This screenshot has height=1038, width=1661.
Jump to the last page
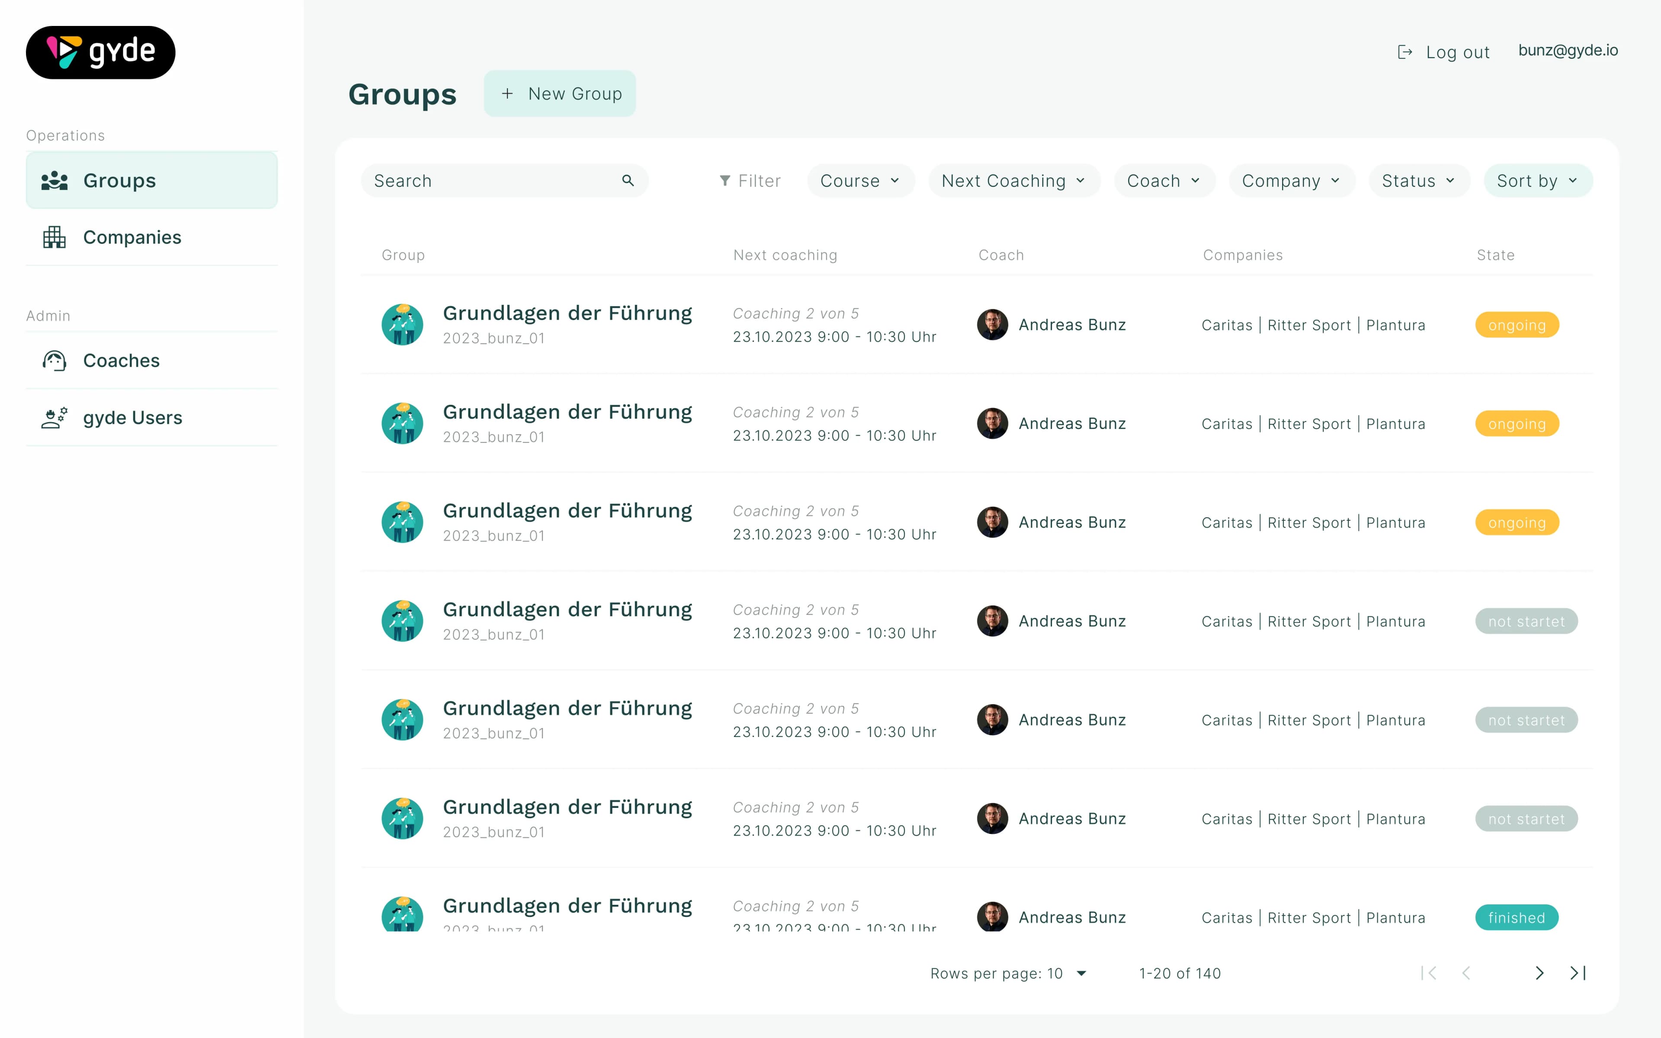[x=1578, y=973]
